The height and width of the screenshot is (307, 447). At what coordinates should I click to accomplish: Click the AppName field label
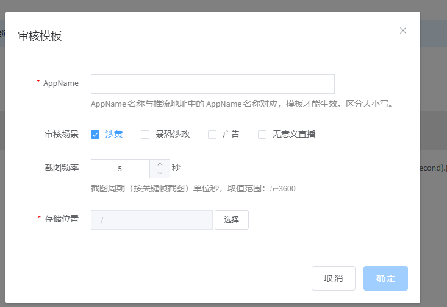coord(60,83)
